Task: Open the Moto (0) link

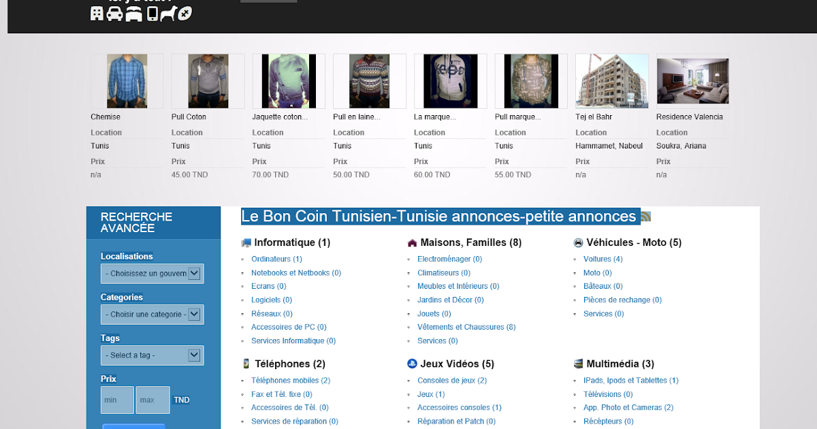Action: pyautogui.click(x=598, y=272)
